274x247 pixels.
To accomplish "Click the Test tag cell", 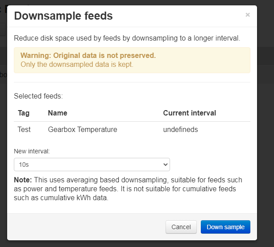I will pyautogui.click(x=24, y=130).
